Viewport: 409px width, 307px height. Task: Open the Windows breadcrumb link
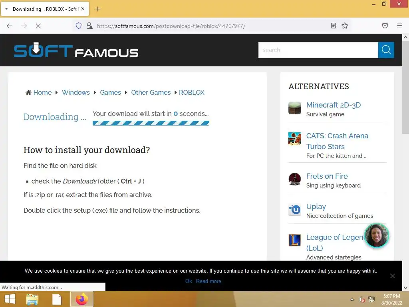[75, 92]
